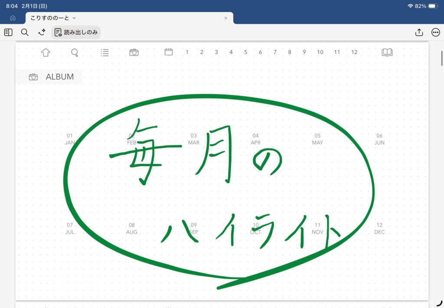Click the ALBUM header label
The image size is (444, 308).
click(59, 77)
